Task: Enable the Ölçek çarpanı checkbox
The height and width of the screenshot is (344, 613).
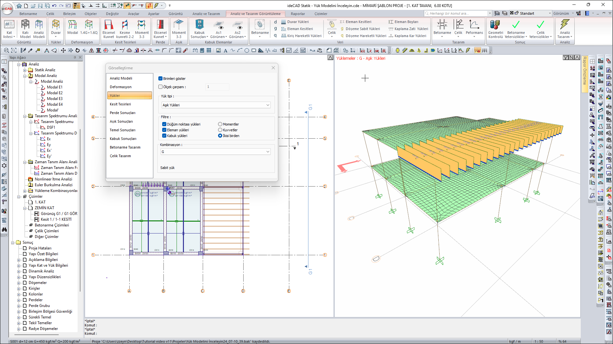Action: 161,87
